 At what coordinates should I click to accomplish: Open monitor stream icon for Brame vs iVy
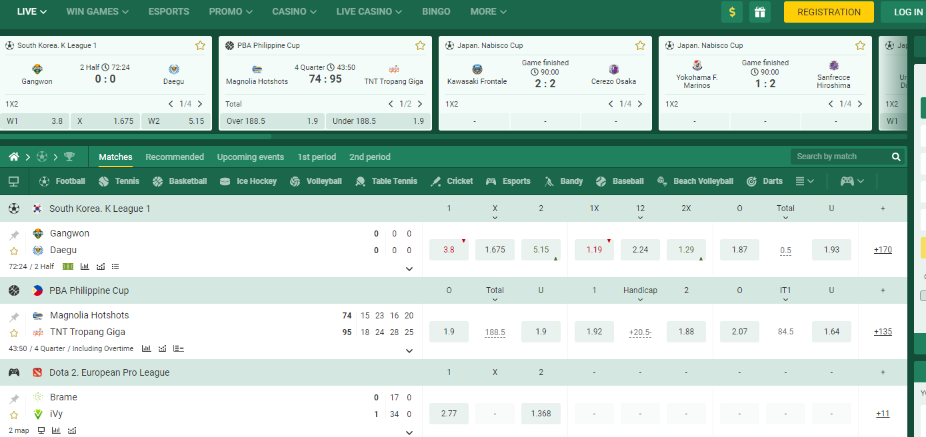[x=41, y=430]
